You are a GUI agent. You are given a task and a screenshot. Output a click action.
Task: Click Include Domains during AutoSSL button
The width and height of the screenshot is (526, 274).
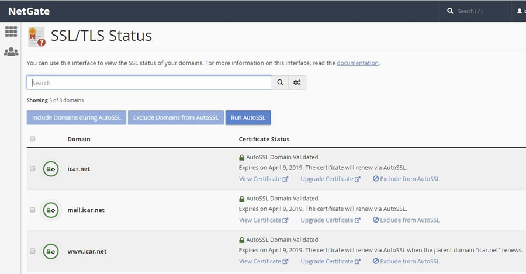tap(77, 117)
